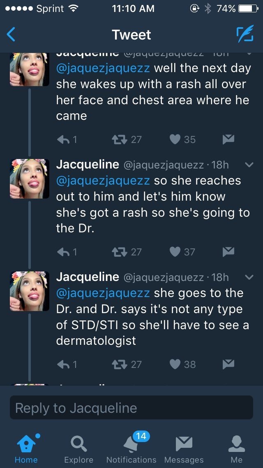This screenshot has width=263, height=468.
Task: Open the options chevron on the topmost tweet
Action: pos(249,53)
